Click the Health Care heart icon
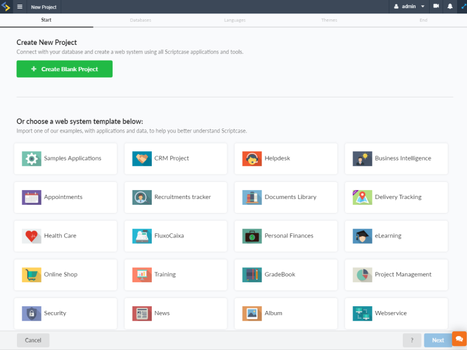This screenshot has width=467, height=350. tap(31, 236)
